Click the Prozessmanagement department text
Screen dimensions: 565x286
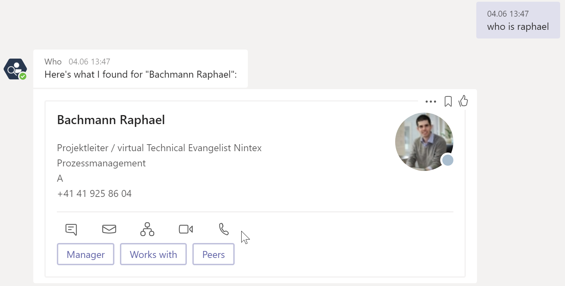[x=101, y=163]
